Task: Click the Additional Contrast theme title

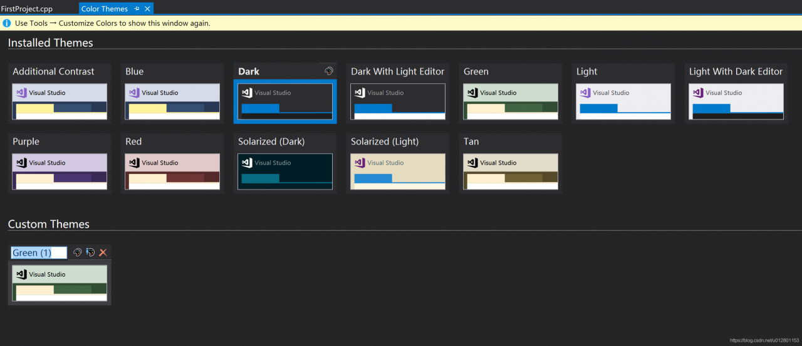Action: pos(53,71)
